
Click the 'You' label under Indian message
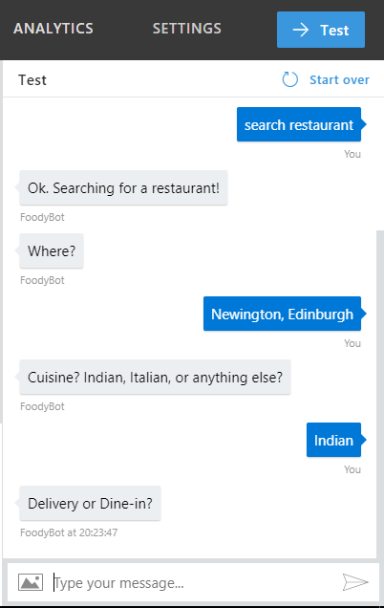pos(352,469)
